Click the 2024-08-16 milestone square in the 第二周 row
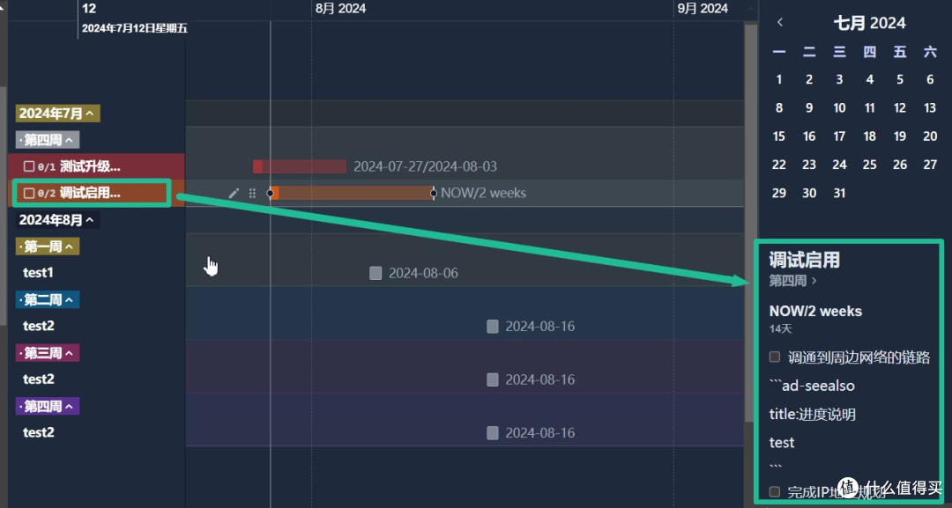 (x=493, y=327)
